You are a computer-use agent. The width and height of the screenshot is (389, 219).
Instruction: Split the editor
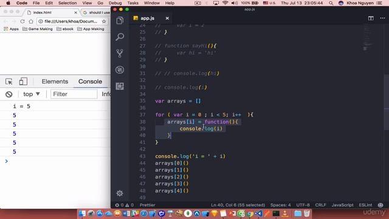coord(371,18)
